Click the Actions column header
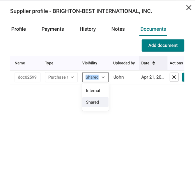The height and width of the screenshot is (187, 195). coord(176,63)
